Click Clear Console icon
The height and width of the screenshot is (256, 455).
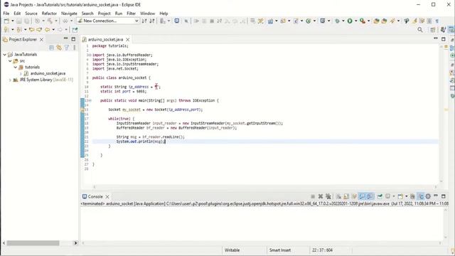coord(338,196)
